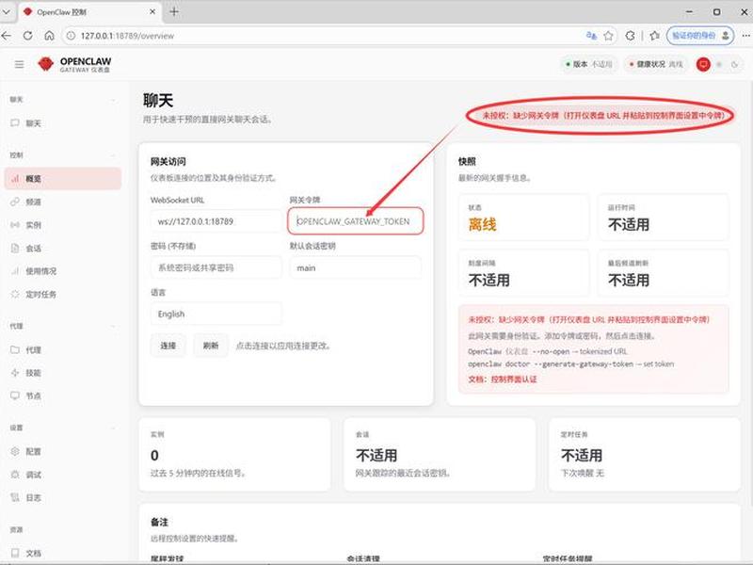View site info icon in address bar
This screenshot has width=753, height=565.
click(71, 36)
